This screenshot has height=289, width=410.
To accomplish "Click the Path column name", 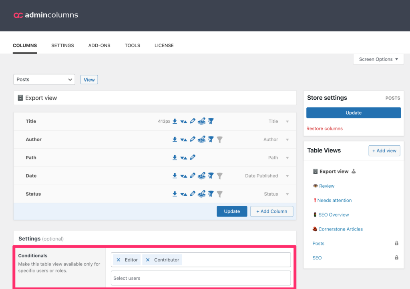I will pos(31,158).
